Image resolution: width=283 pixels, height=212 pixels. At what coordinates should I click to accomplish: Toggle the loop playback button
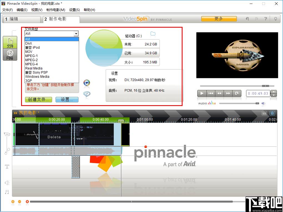(x=237, y=93)
